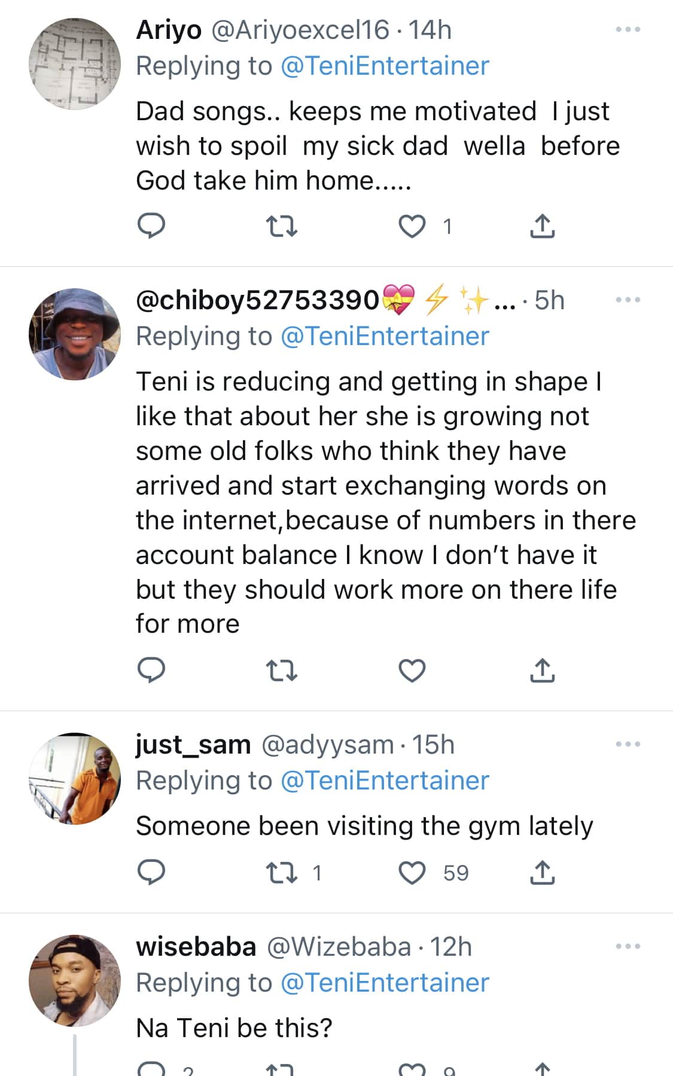Viewport: 673px width, 1076px height.
Task: Retweet Ariyo's tweet
Action: coord(281,227)
